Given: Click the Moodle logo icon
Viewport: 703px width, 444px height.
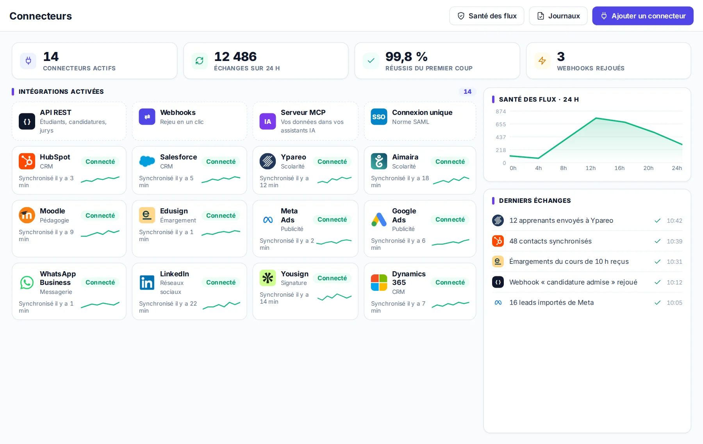Looking at the screenshot, I should pos(27,215).
